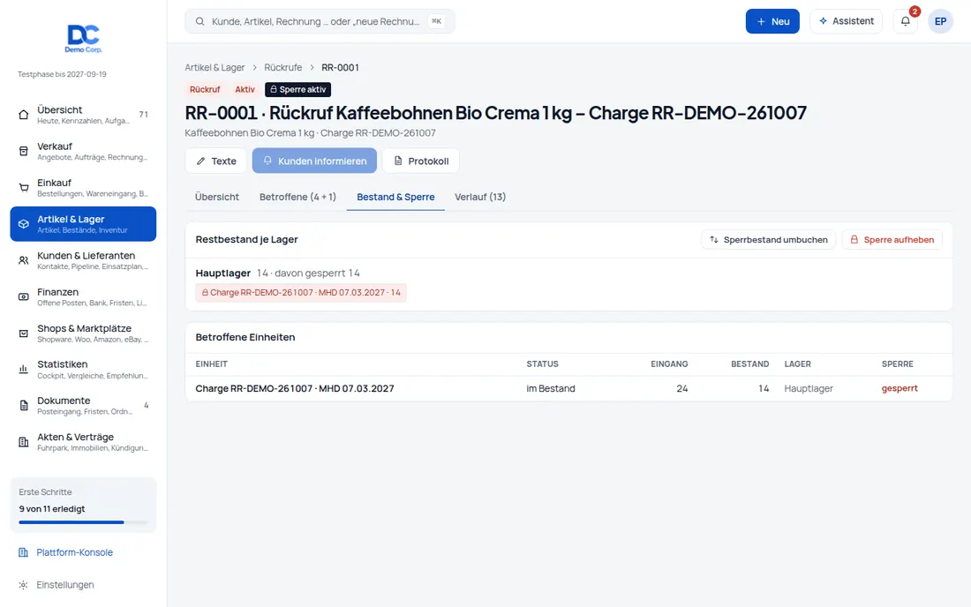
Task: Click the red Charge RR-DEMO-261007 chip
Action: (x=301, y=293)
